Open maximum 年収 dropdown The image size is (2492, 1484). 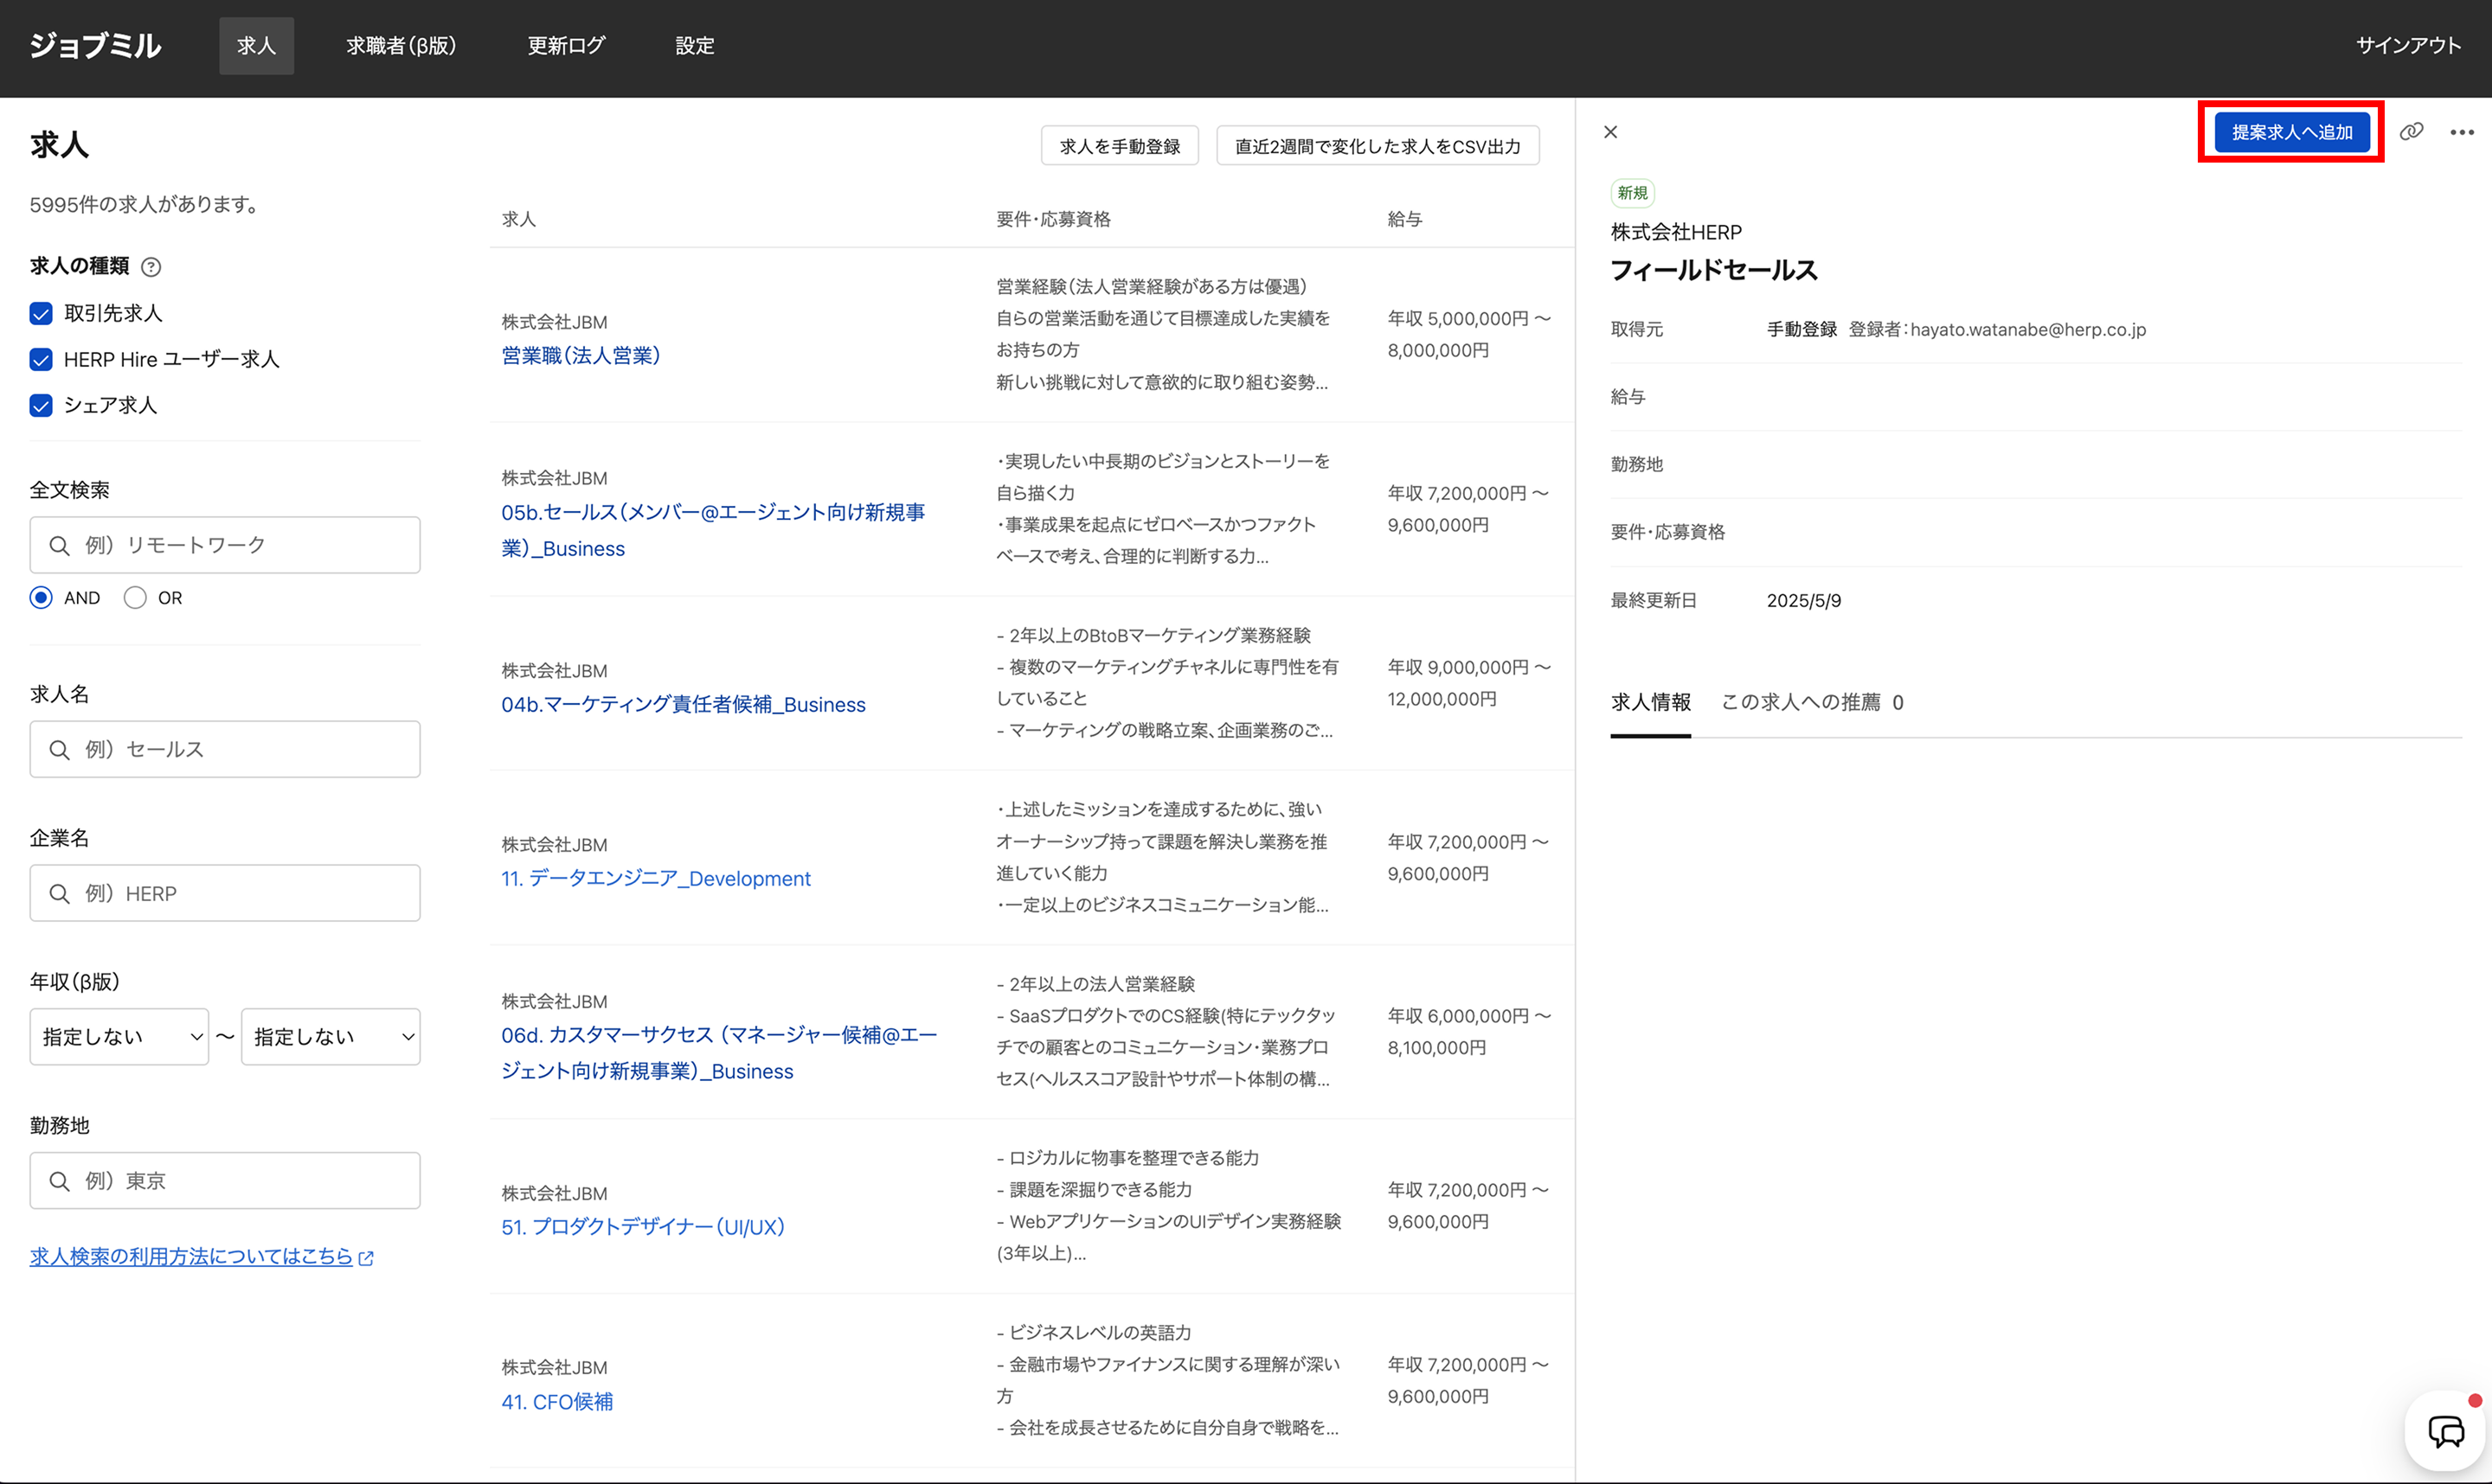[x=331, y=1037]
